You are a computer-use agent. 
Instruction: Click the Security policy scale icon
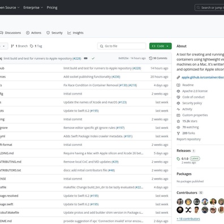point(178,103)
